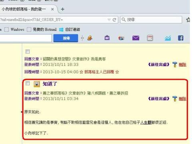Open the Windows bookmark
The width and height of the screenshot is (192, 144).
[x=14, y=30]
